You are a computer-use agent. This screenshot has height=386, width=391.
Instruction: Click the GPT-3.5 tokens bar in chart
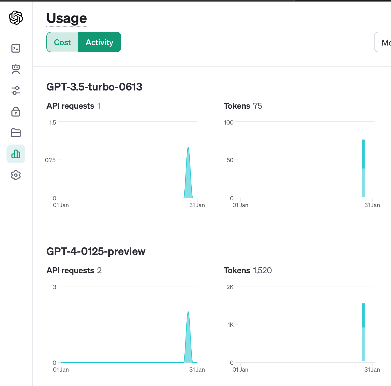coord(363,168)
